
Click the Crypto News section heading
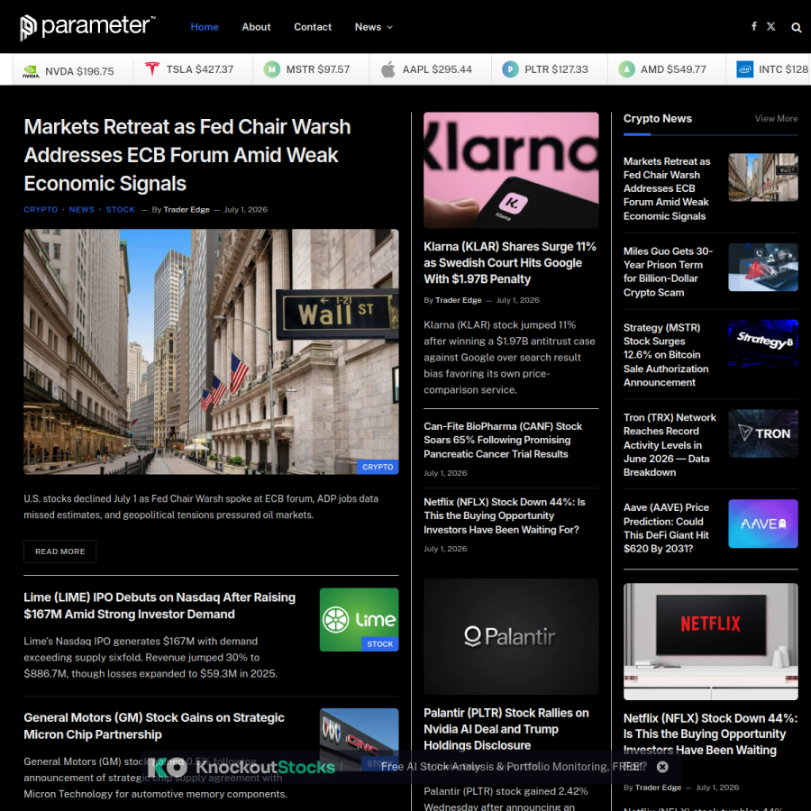tap(658, 118)
